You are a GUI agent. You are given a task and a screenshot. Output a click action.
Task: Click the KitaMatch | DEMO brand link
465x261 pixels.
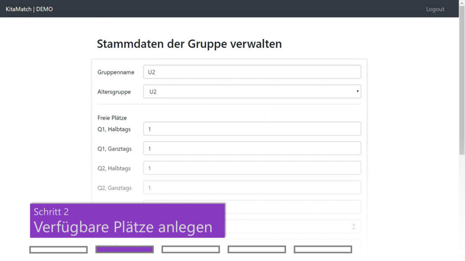[29, 9]
